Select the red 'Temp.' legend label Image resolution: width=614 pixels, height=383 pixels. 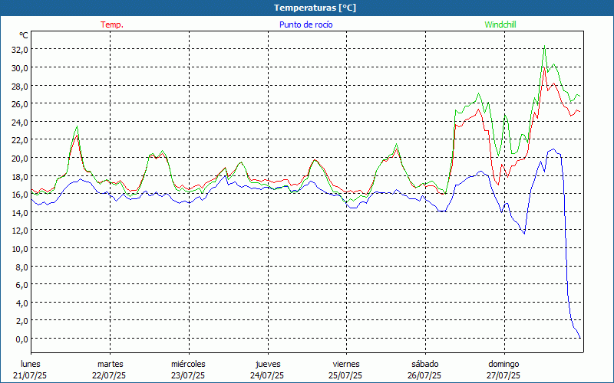point(112,25)
